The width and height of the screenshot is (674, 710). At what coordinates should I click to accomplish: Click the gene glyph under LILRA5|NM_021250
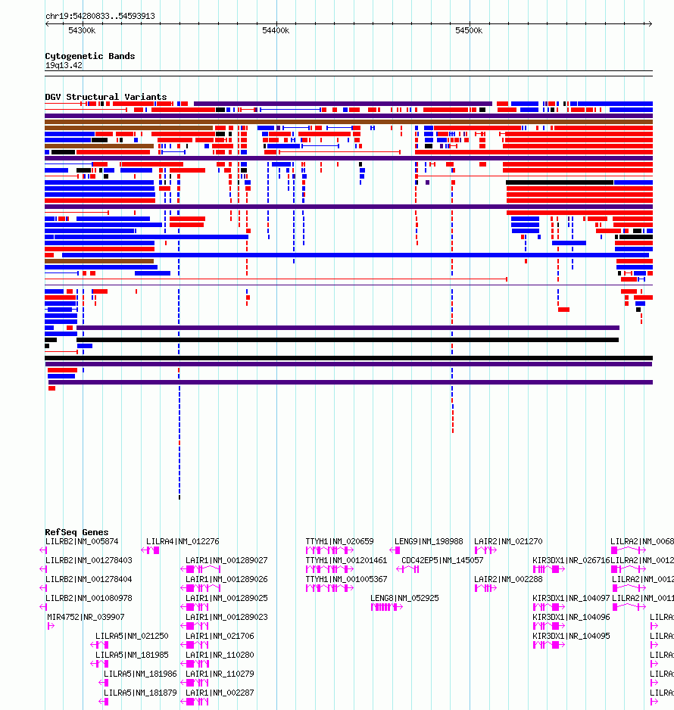[99, 645]
